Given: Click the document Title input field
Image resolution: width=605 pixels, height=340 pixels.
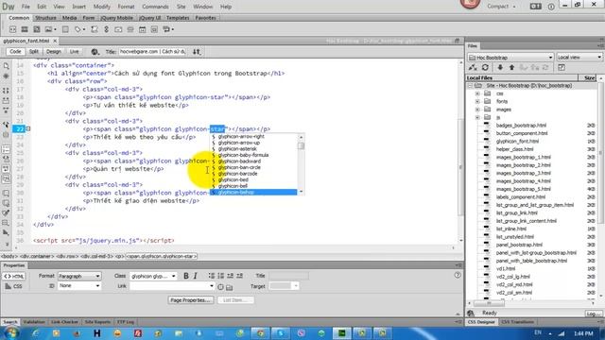Looking at the screenshot, I should tap(152, 52).
